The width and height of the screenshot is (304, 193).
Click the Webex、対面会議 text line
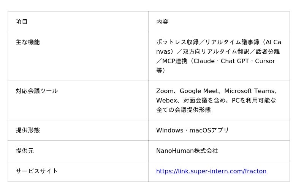(216, 101)
